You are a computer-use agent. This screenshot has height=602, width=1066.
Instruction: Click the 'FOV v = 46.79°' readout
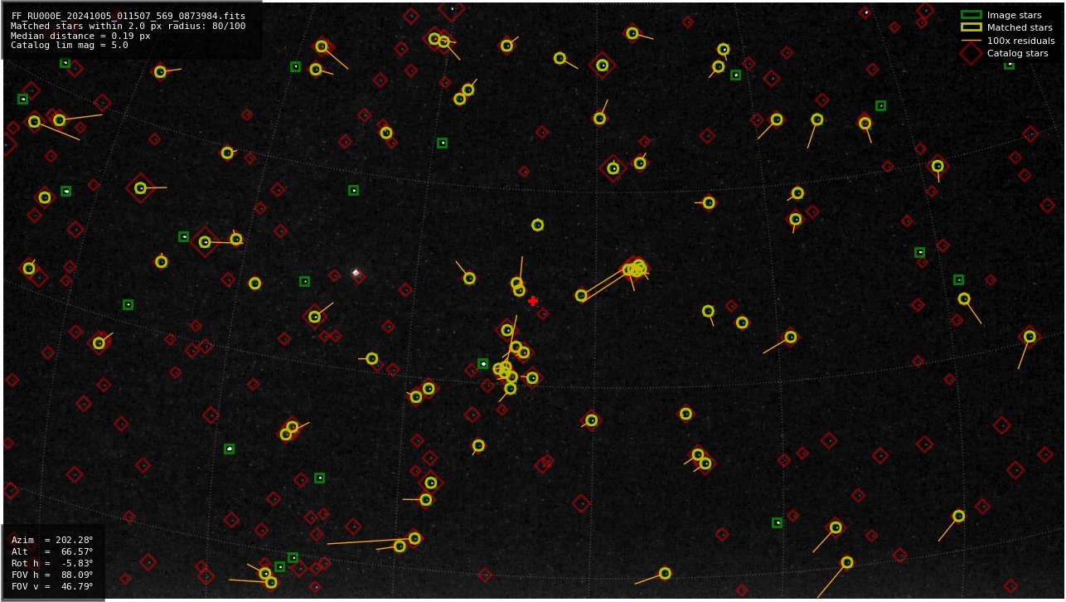[x=52, y=586]
